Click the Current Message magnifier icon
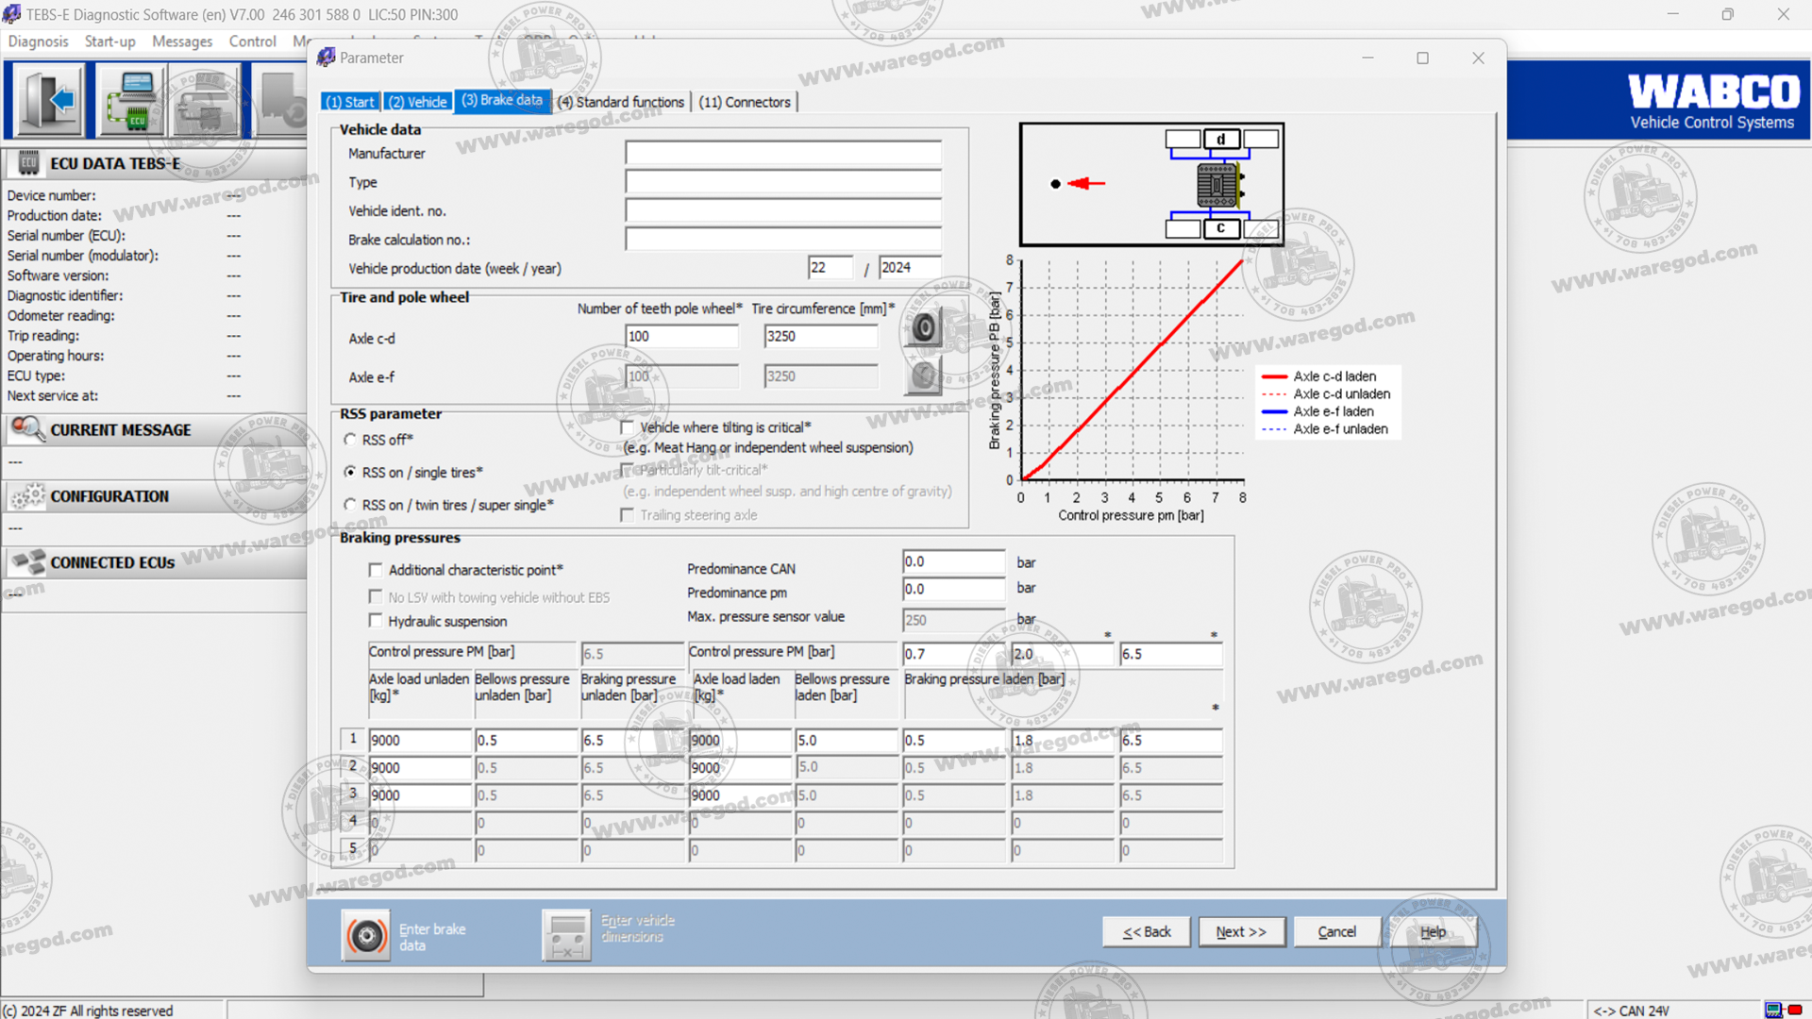Image resolution: width=1812 pixels, height=1019 pixels. (x=27, y=429)
